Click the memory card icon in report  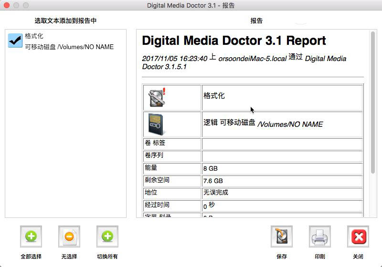click(x=157, y=124)
